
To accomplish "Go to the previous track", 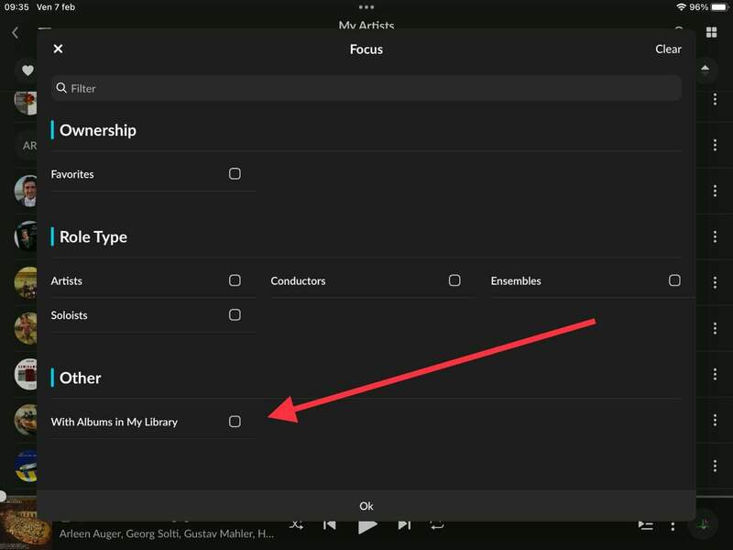I will pyautogui.click(x=329, y=525).
